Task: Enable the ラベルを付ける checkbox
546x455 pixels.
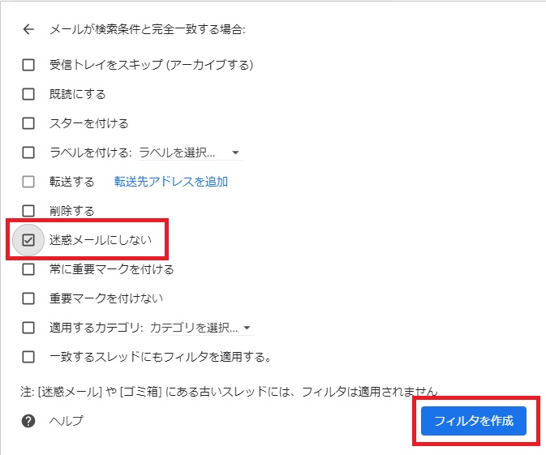Action: pyautogui.click(x=28, y=152)
